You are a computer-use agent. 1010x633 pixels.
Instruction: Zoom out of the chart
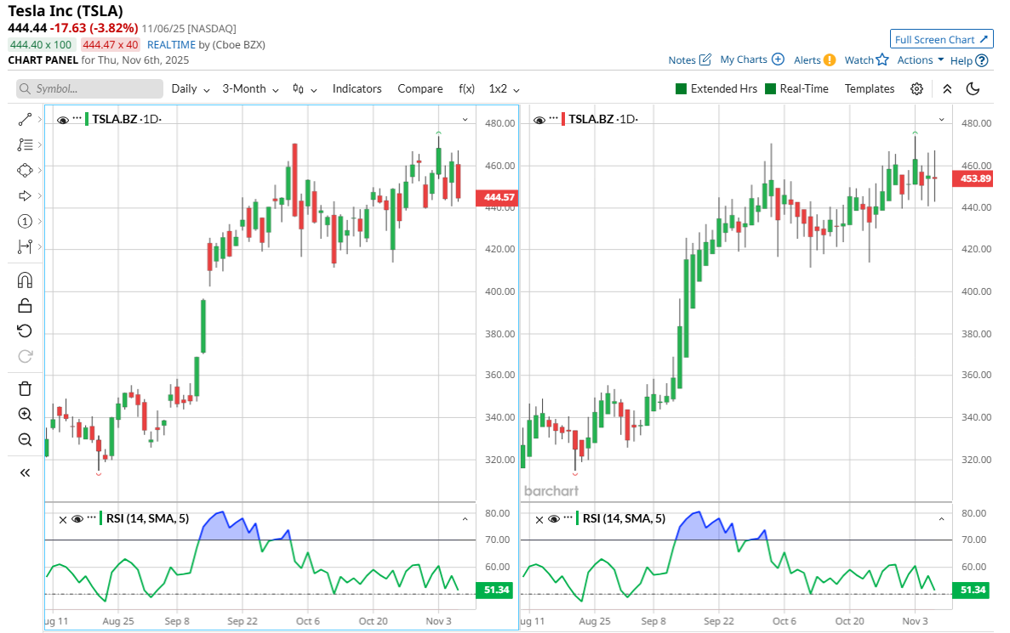26,440
